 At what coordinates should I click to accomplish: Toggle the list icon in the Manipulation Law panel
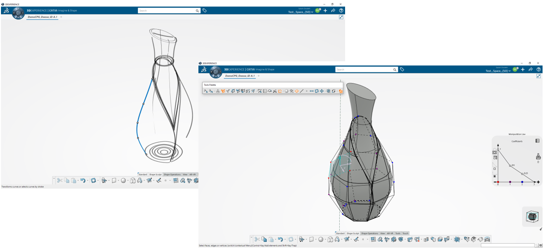(537, 141)
